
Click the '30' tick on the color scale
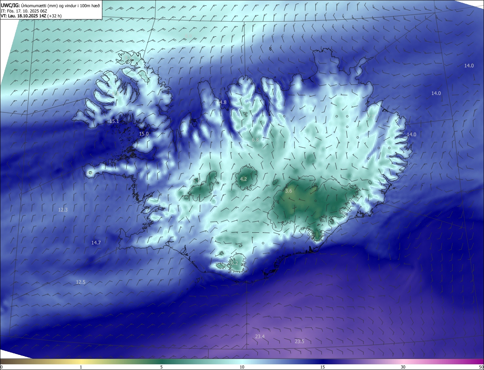[403, 367]
